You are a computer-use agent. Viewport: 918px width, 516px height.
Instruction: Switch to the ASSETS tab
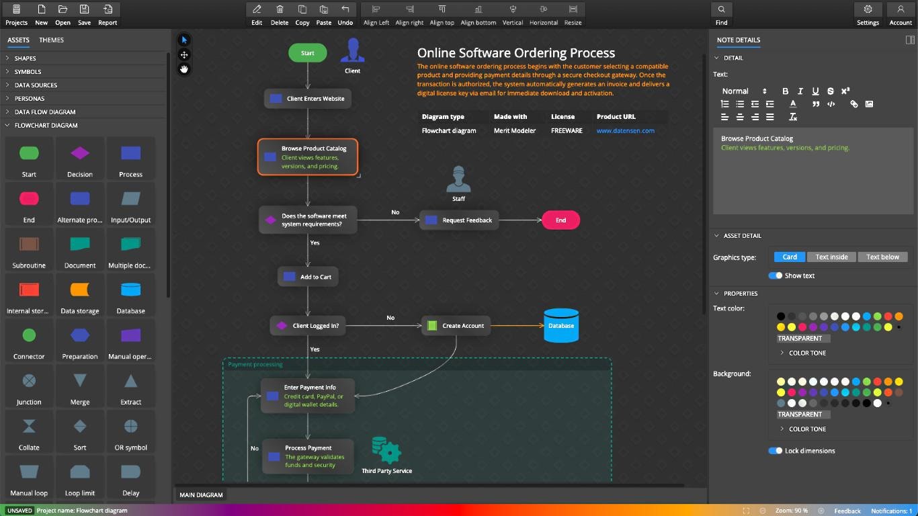18,40
